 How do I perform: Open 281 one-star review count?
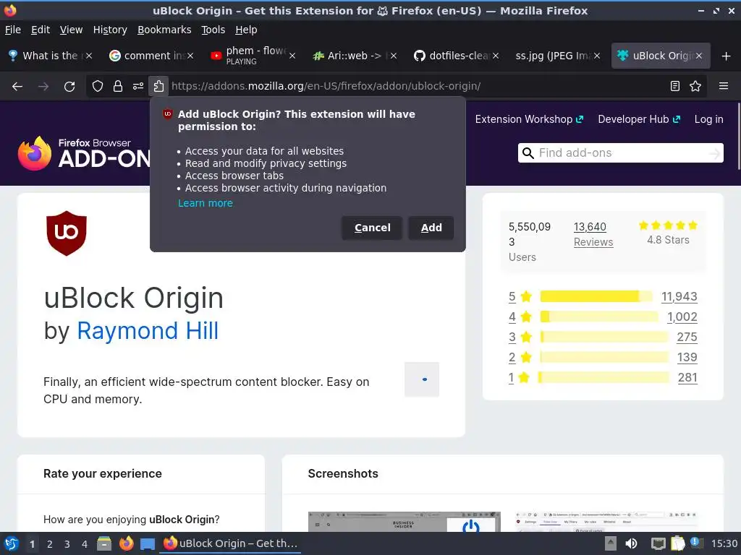pos(687,377)
